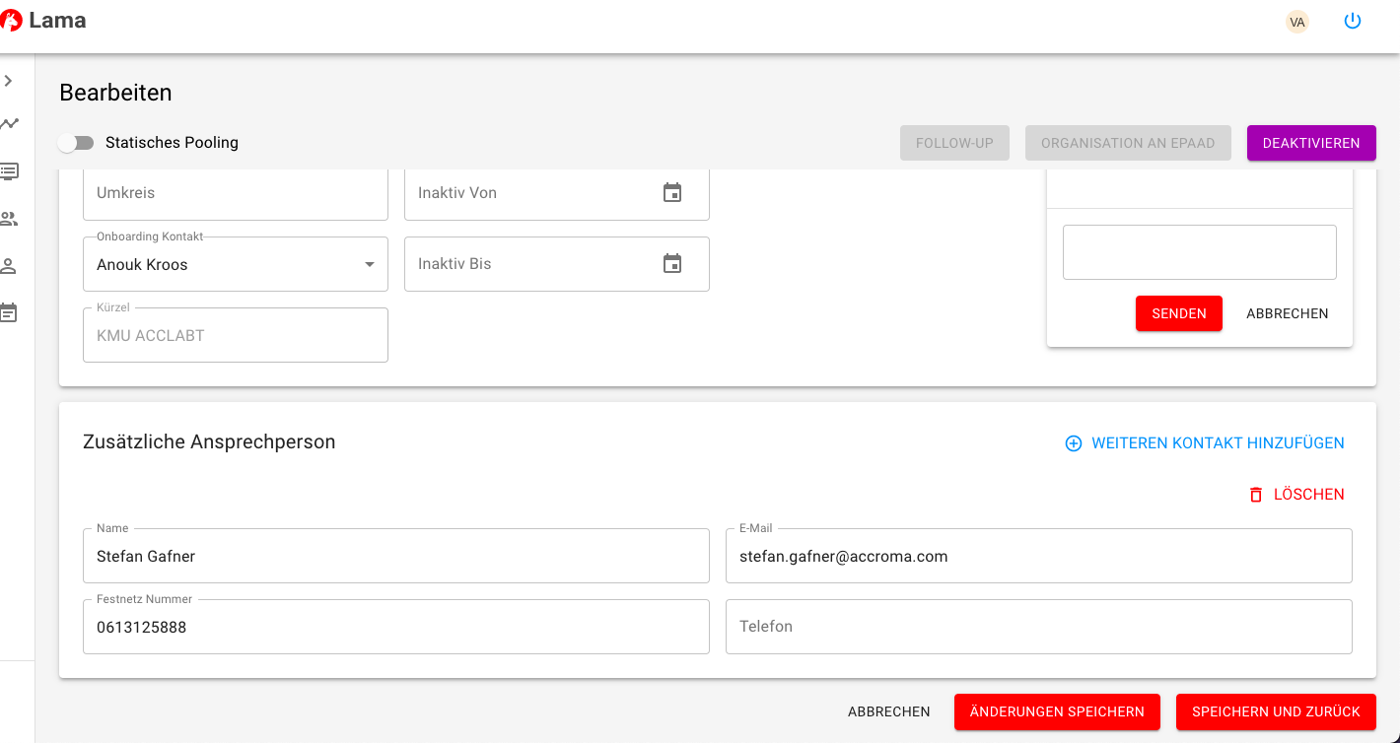The image size is (1400, 743).
Task: Click the SENDEN button
Action: coord(1179,313)
